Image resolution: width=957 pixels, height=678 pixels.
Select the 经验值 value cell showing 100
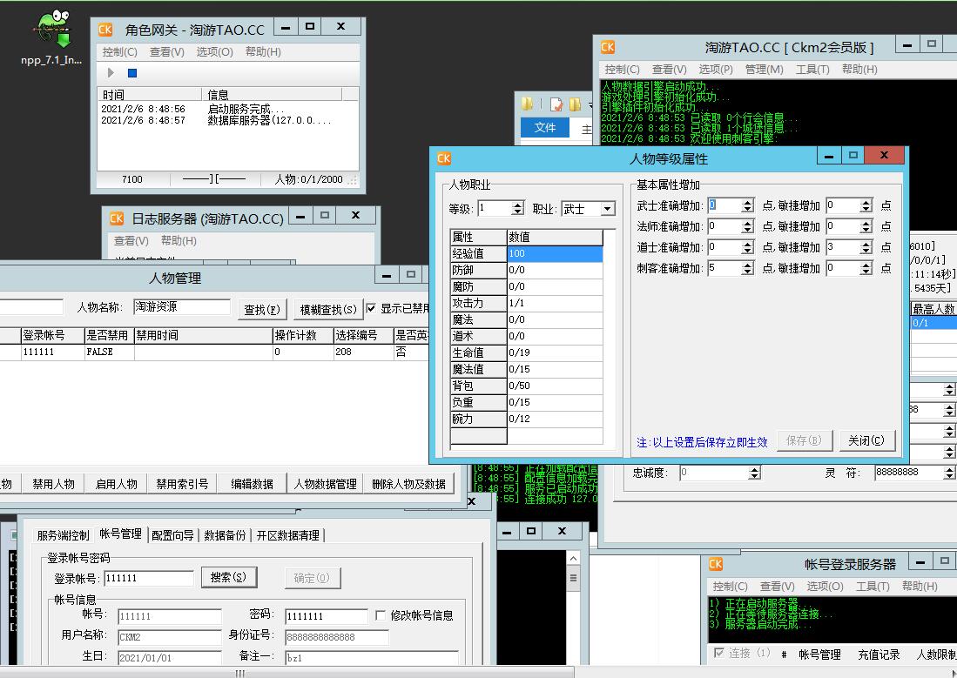(x=554, y=254)
